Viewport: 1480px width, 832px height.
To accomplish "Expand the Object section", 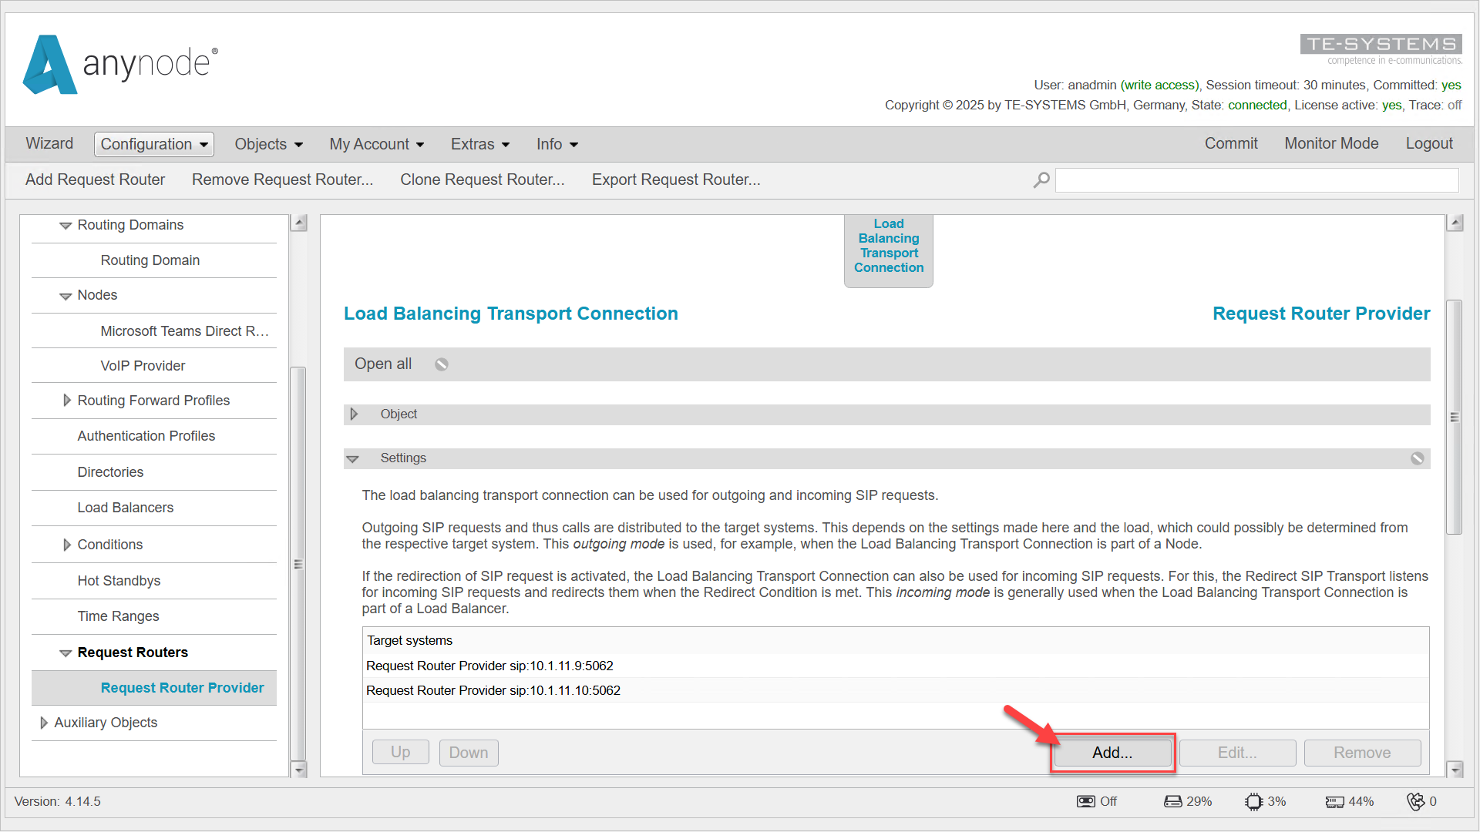I will (355, 414).
